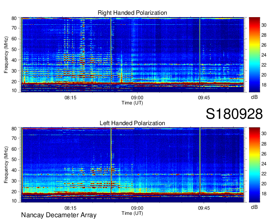Image resolution: width=271 pixels, height=220 pixels.
Task: Click 80 frequency tick on Left Handed plot
Action: coord(14,129)
